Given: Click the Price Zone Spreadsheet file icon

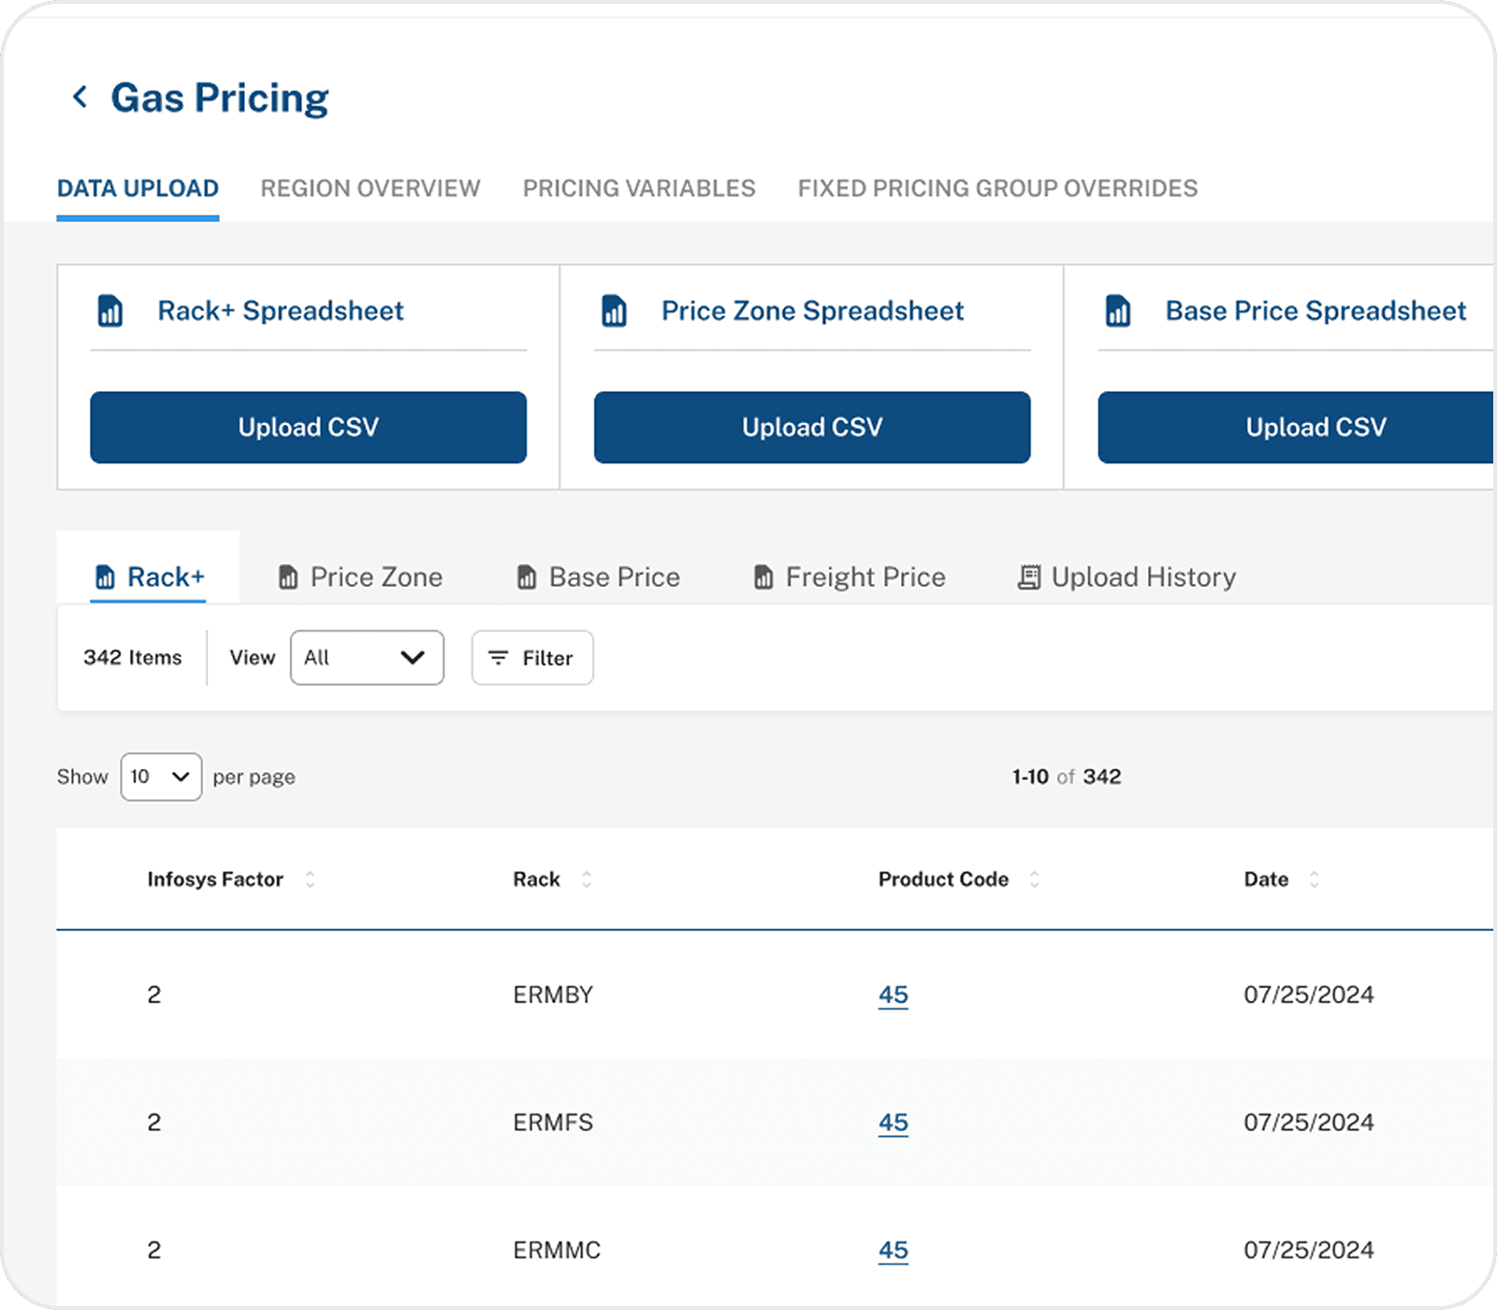Looking at the screenshot, I should 614,311.
